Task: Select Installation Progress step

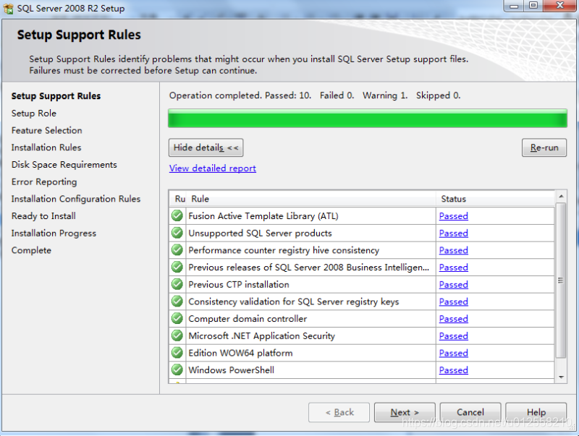Action: pos(54,233)
